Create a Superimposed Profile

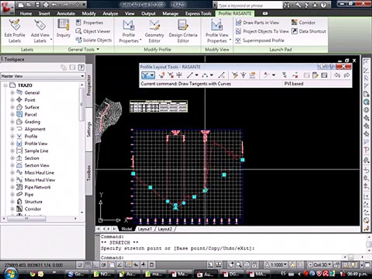point(260,40)
